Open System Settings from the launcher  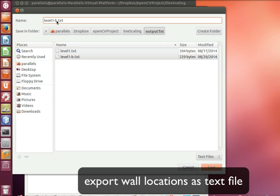coord(6,97)
